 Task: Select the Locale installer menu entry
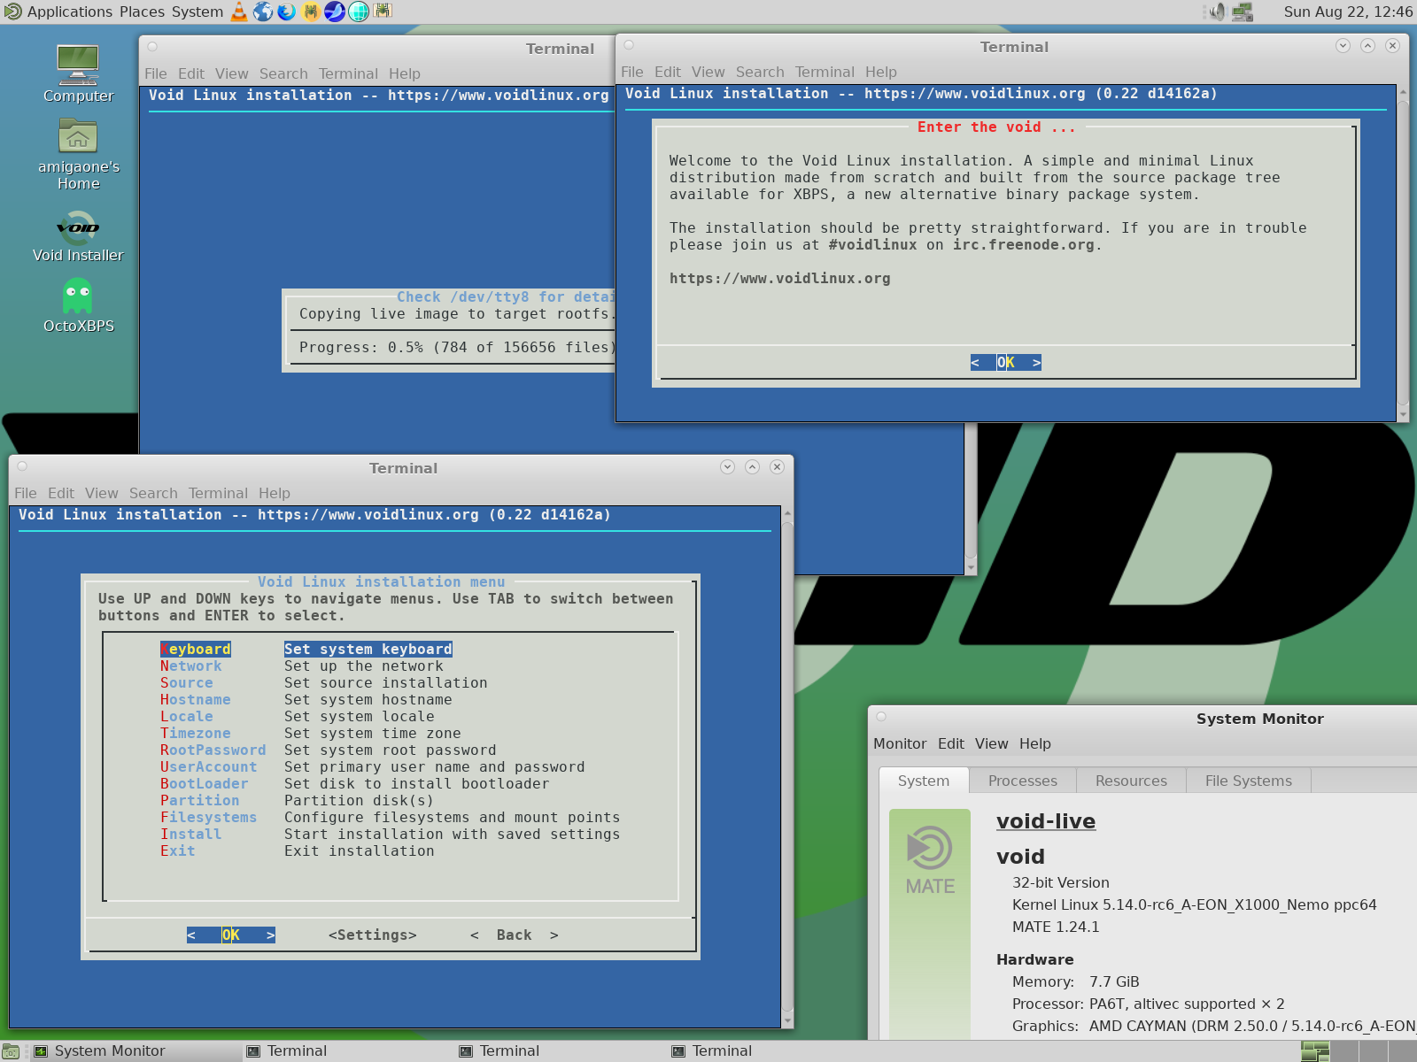tap(298, 716)
